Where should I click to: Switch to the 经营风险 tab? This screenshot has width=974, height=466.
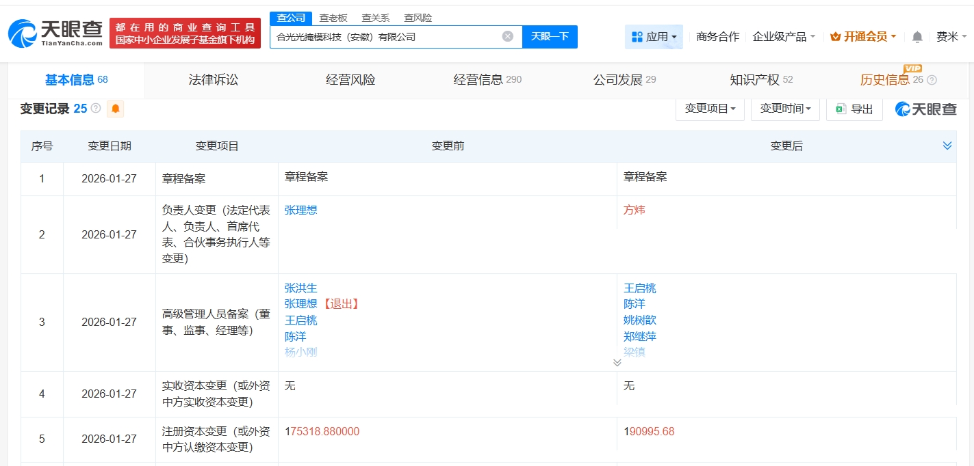pyautogui.click(x=350, y=80)
